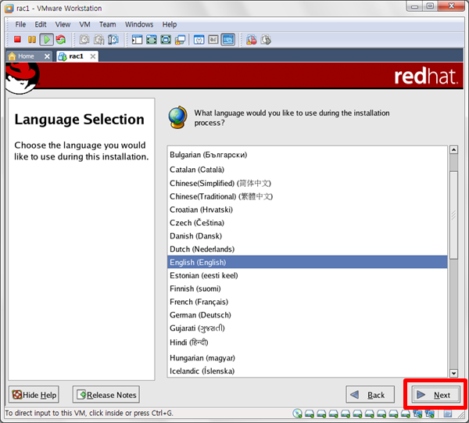
Task: Enter full screen mode via the toolbar icon
Action: pyautogui.click(x=152, y=40)
